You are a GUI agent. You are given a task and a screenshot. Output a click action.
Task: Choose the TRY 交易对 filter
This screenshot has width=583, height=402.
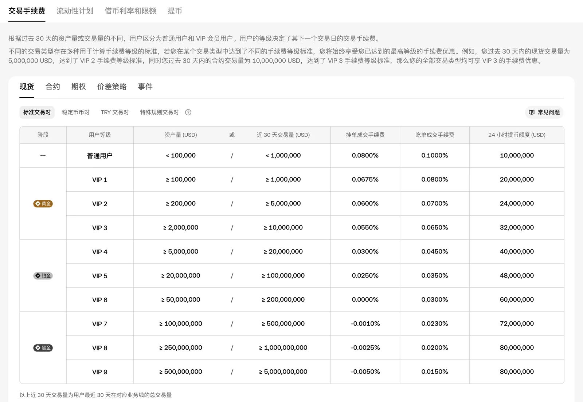click(115, 112)
